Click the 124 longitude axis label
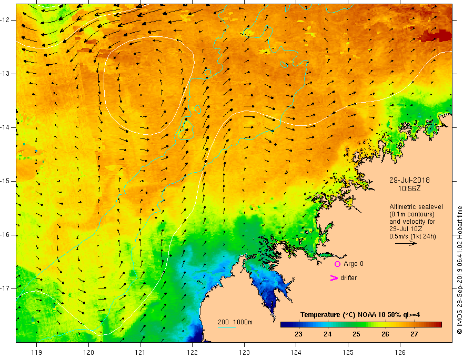The image size is (463, 358). pos(296,352)
